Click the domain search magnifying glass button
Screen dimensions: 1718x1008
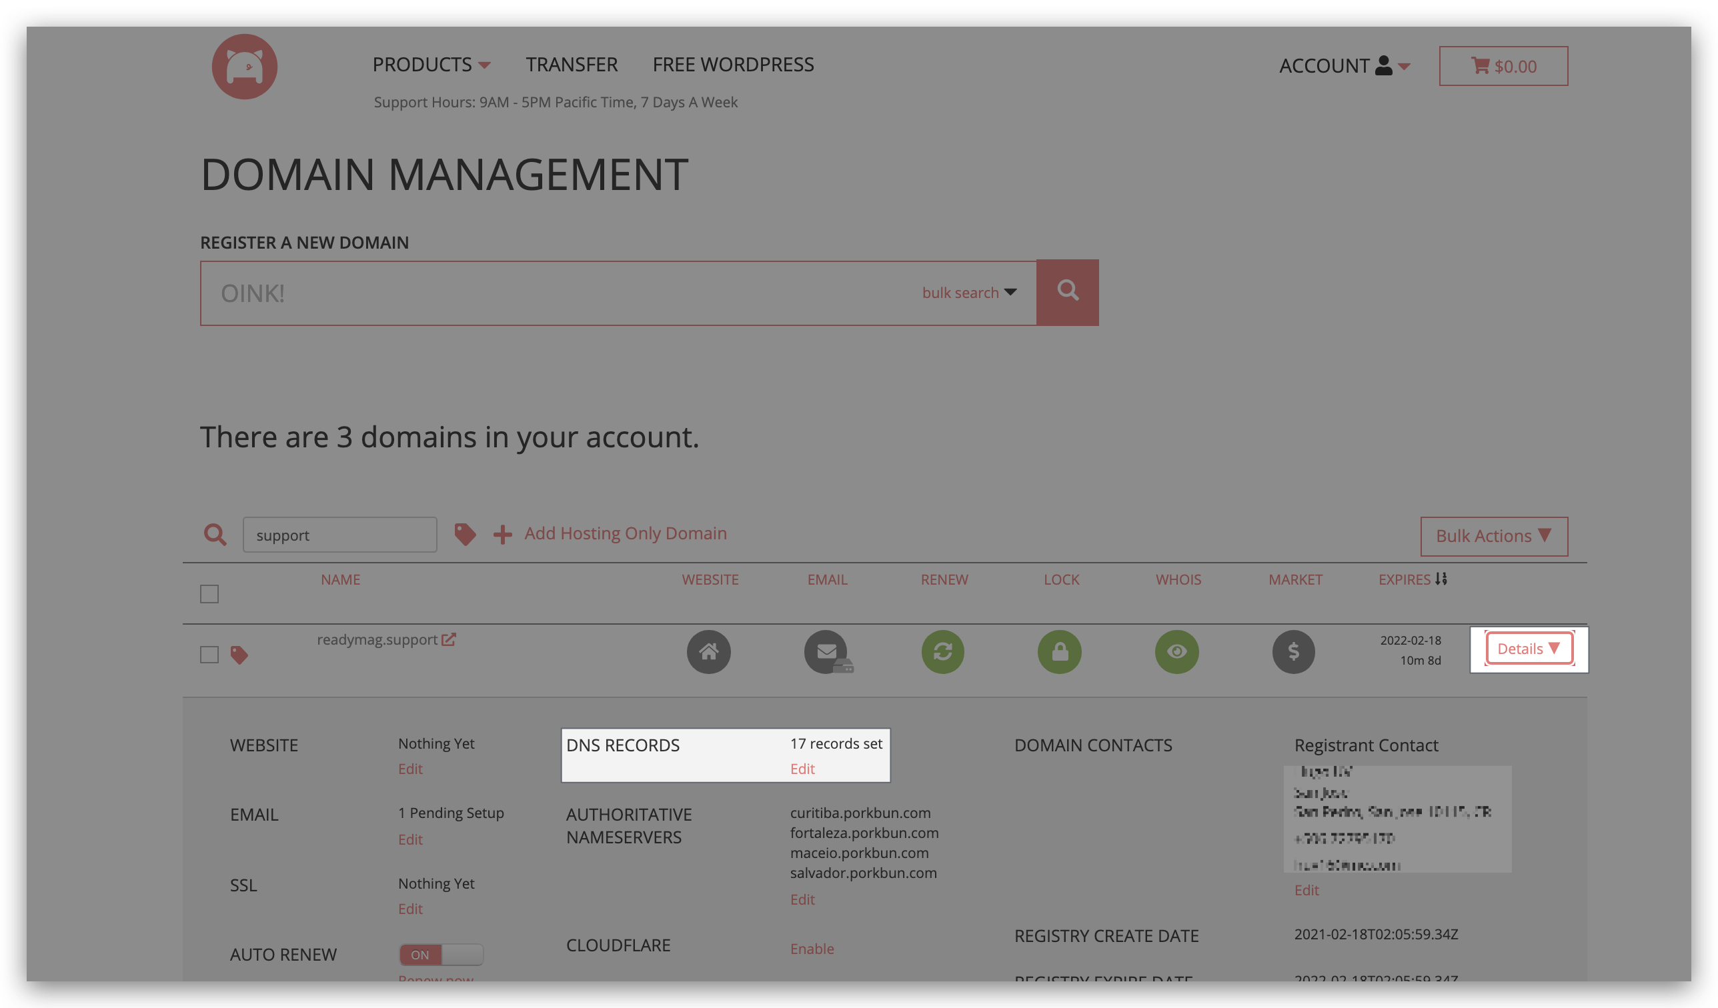pyautogui.click(x=1067, y=292)
